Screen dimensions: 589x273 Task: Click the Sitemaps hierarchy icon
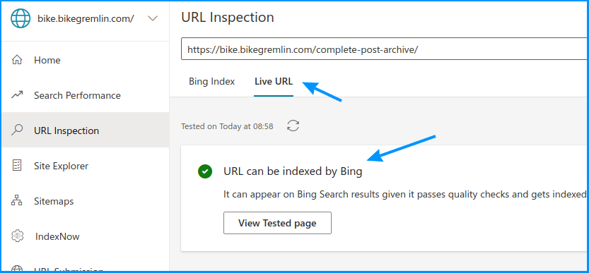click(x=17, y=201)
